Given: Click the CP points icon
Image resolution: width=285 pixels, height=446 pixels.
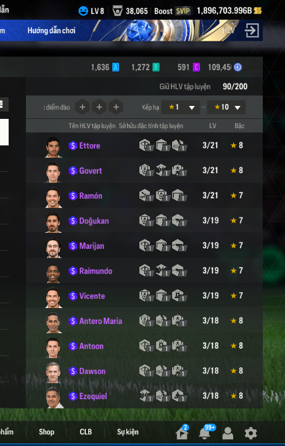Looking at the screenshot, I should point(238,67).
